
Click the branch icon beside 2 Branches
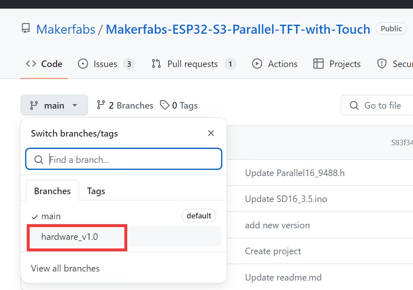pyautogui.click(x=100, y=105)
